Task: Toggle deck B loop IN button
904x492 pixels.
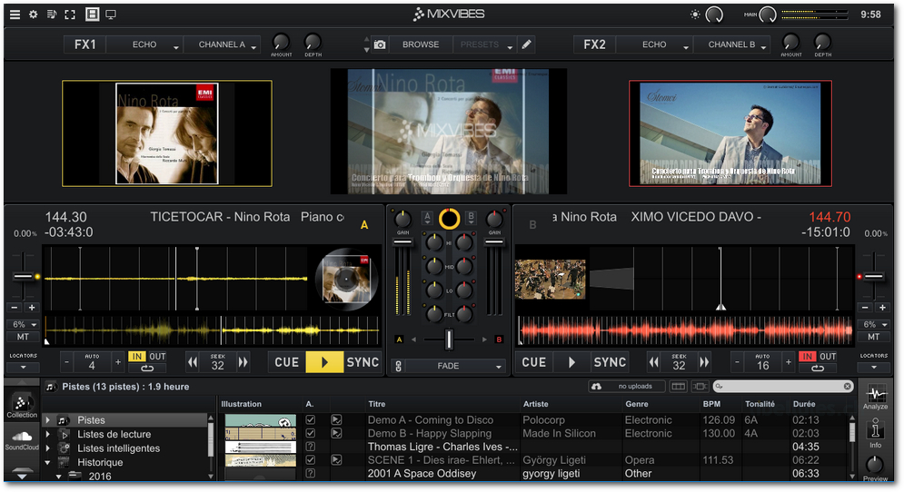Action: pos(808,357)
